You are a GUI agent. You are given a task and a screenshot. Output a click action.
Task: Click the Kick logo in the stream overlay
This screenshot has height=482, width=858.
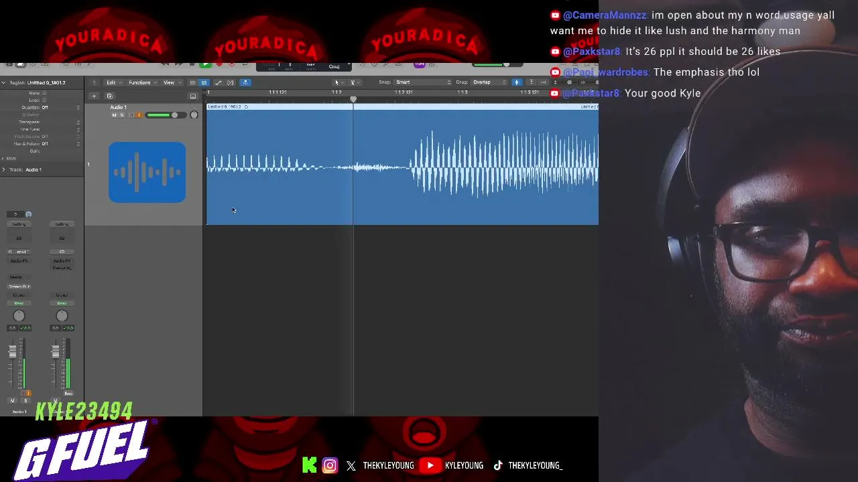[310, 465]
